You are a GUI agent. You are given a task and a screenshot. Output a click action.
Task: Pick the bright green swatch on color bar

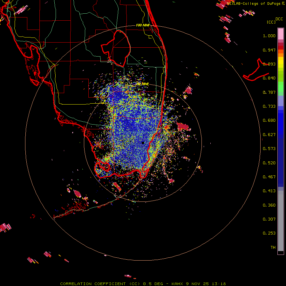281,87
